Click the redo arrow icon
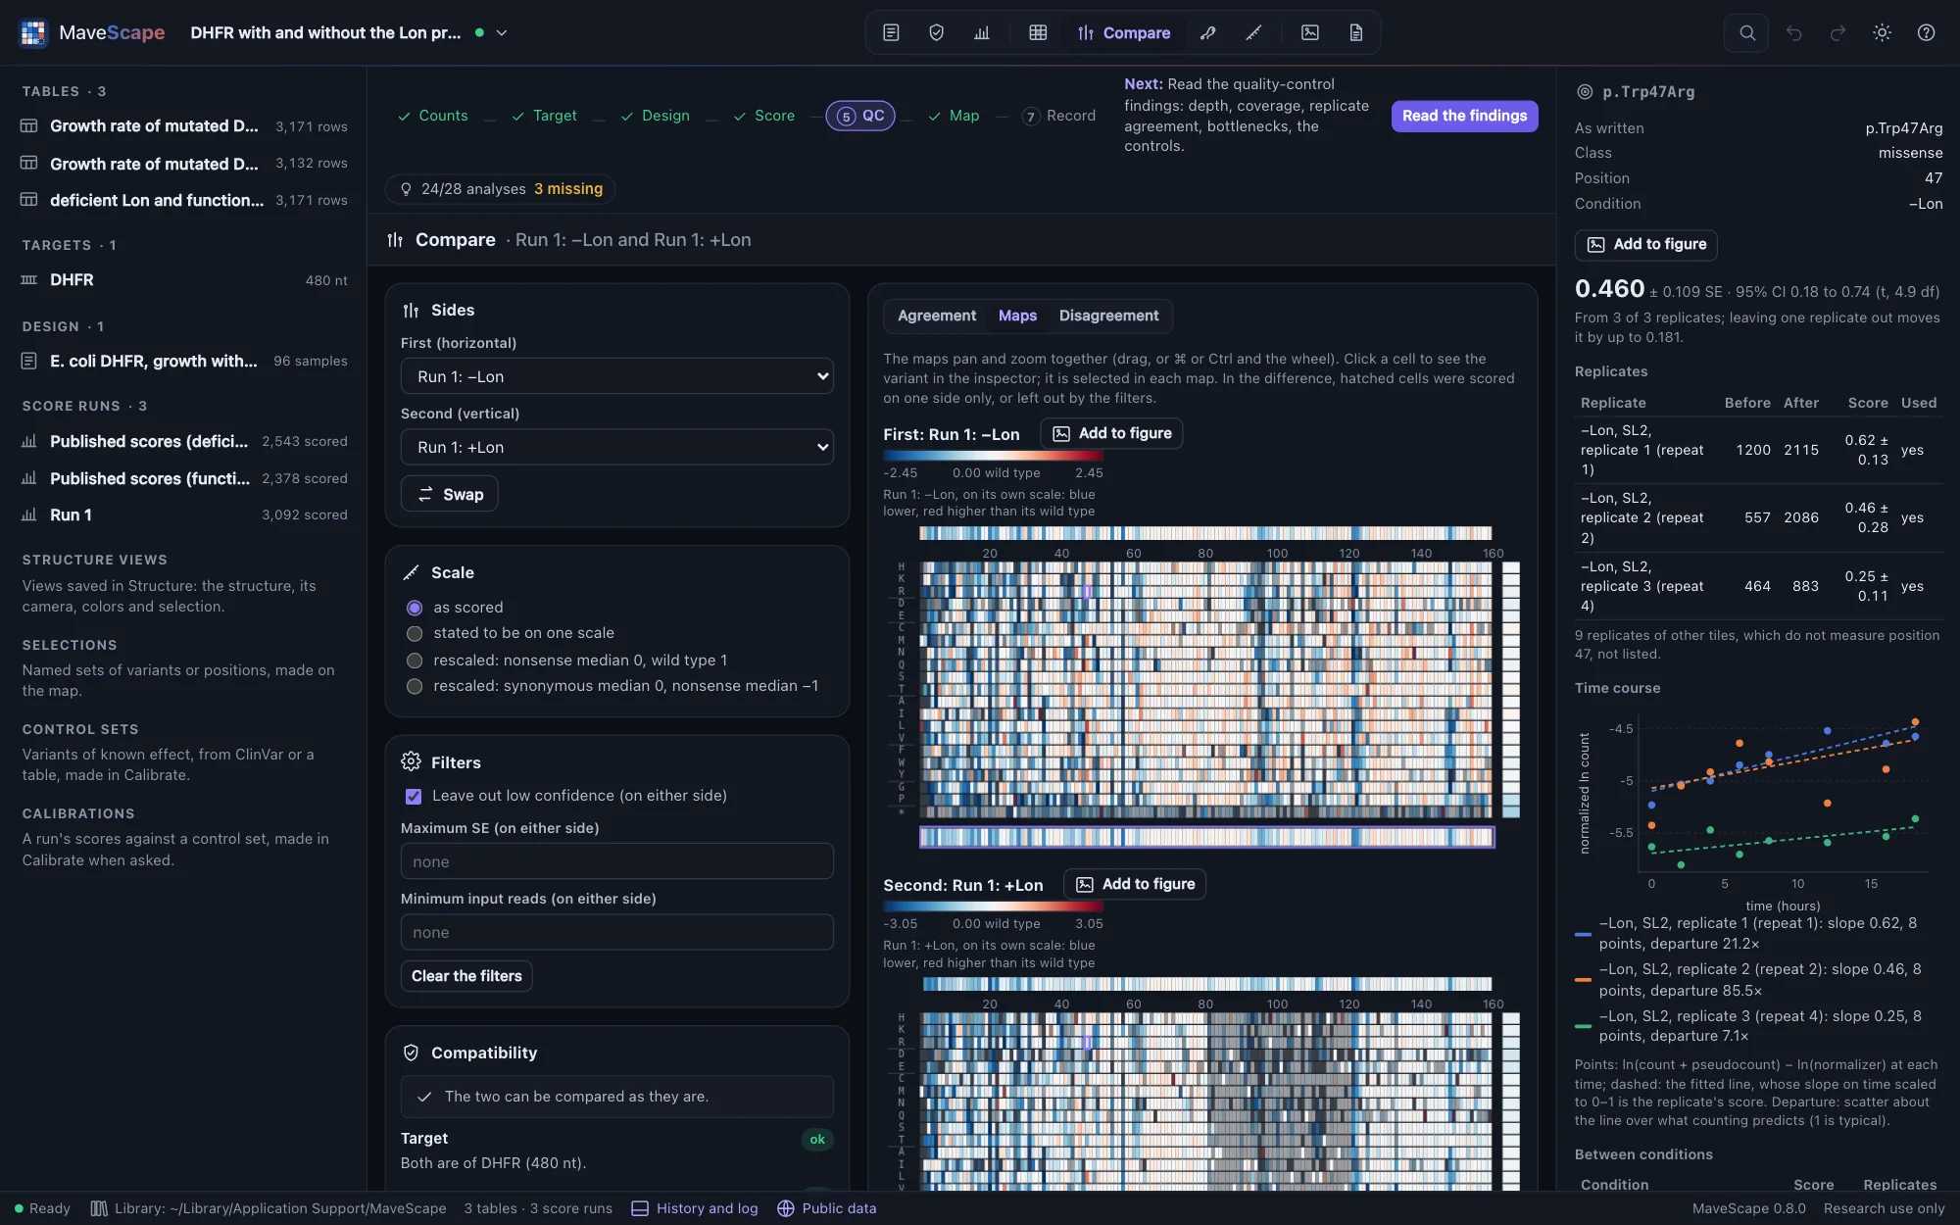 (1837, 32)
